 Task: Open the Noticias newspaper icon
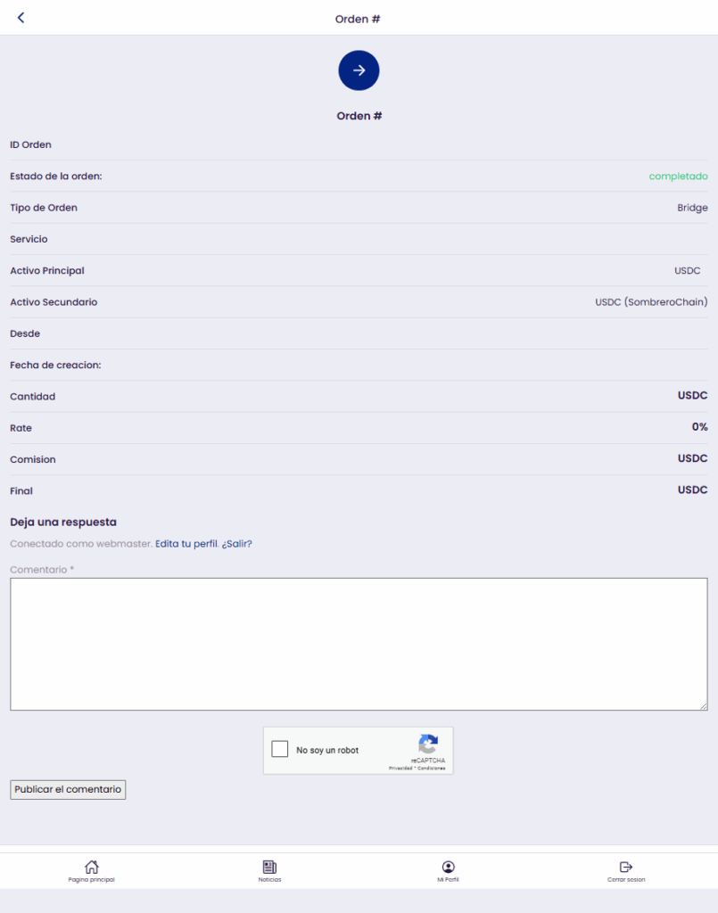pyautogui.click(x=269, y=867)
